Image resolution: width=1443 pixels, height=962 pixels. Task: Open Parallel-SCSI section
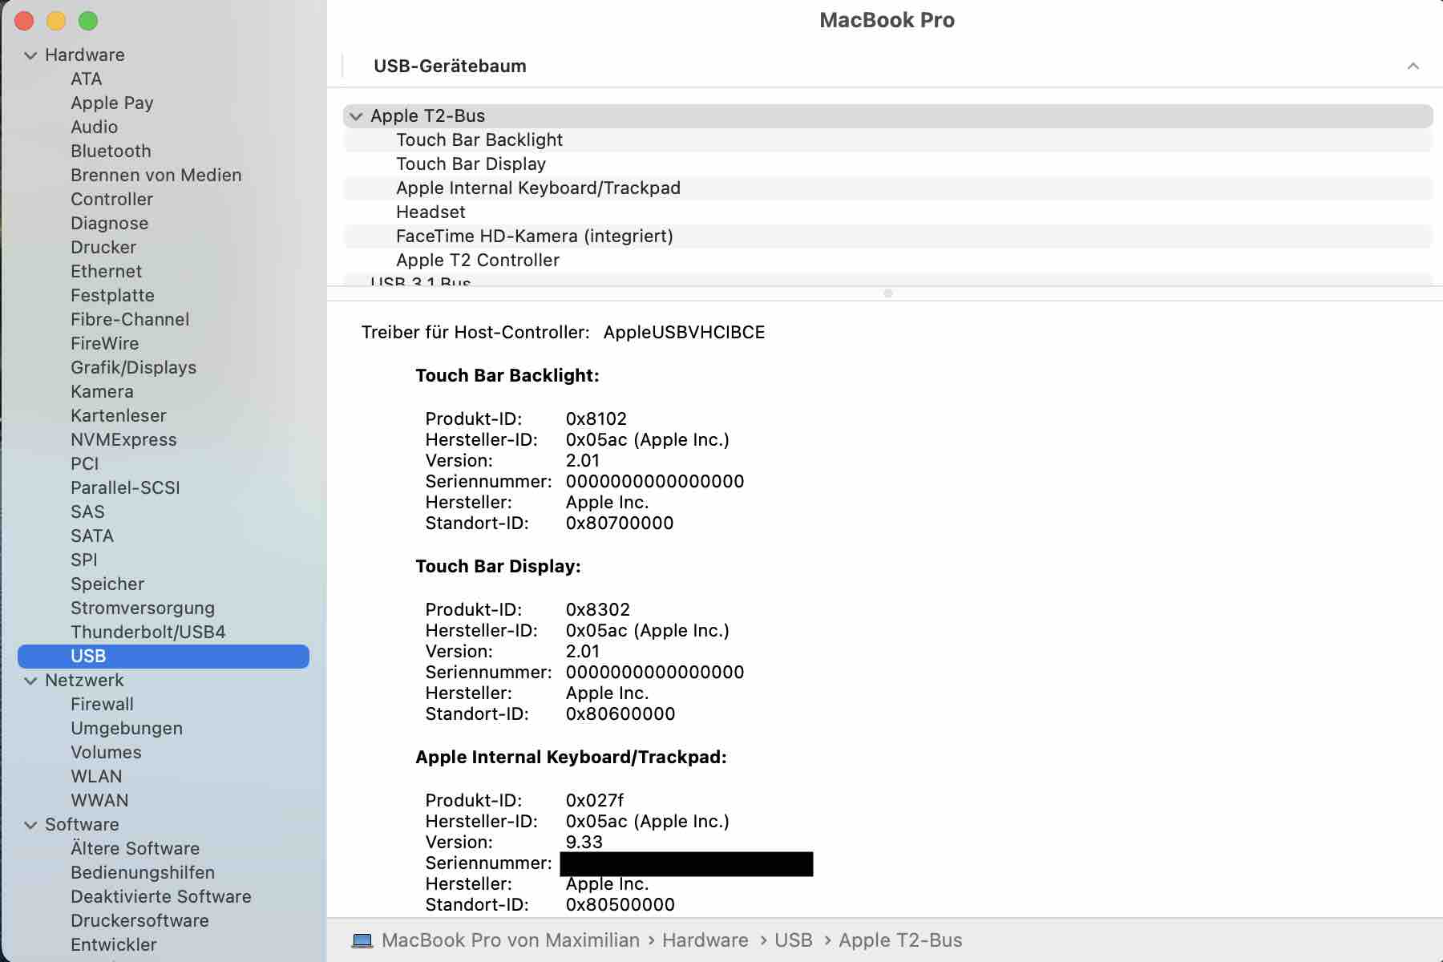125,487
